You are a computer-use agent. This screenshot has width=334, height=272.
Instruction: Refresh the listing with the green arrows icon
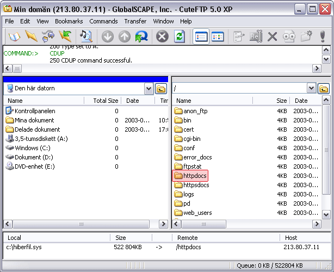point(179,36)
